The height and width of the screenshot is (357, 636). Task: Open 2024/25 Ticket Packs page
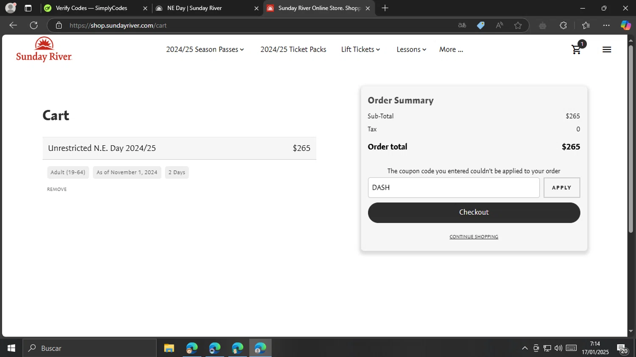click(x=293, y=50)
